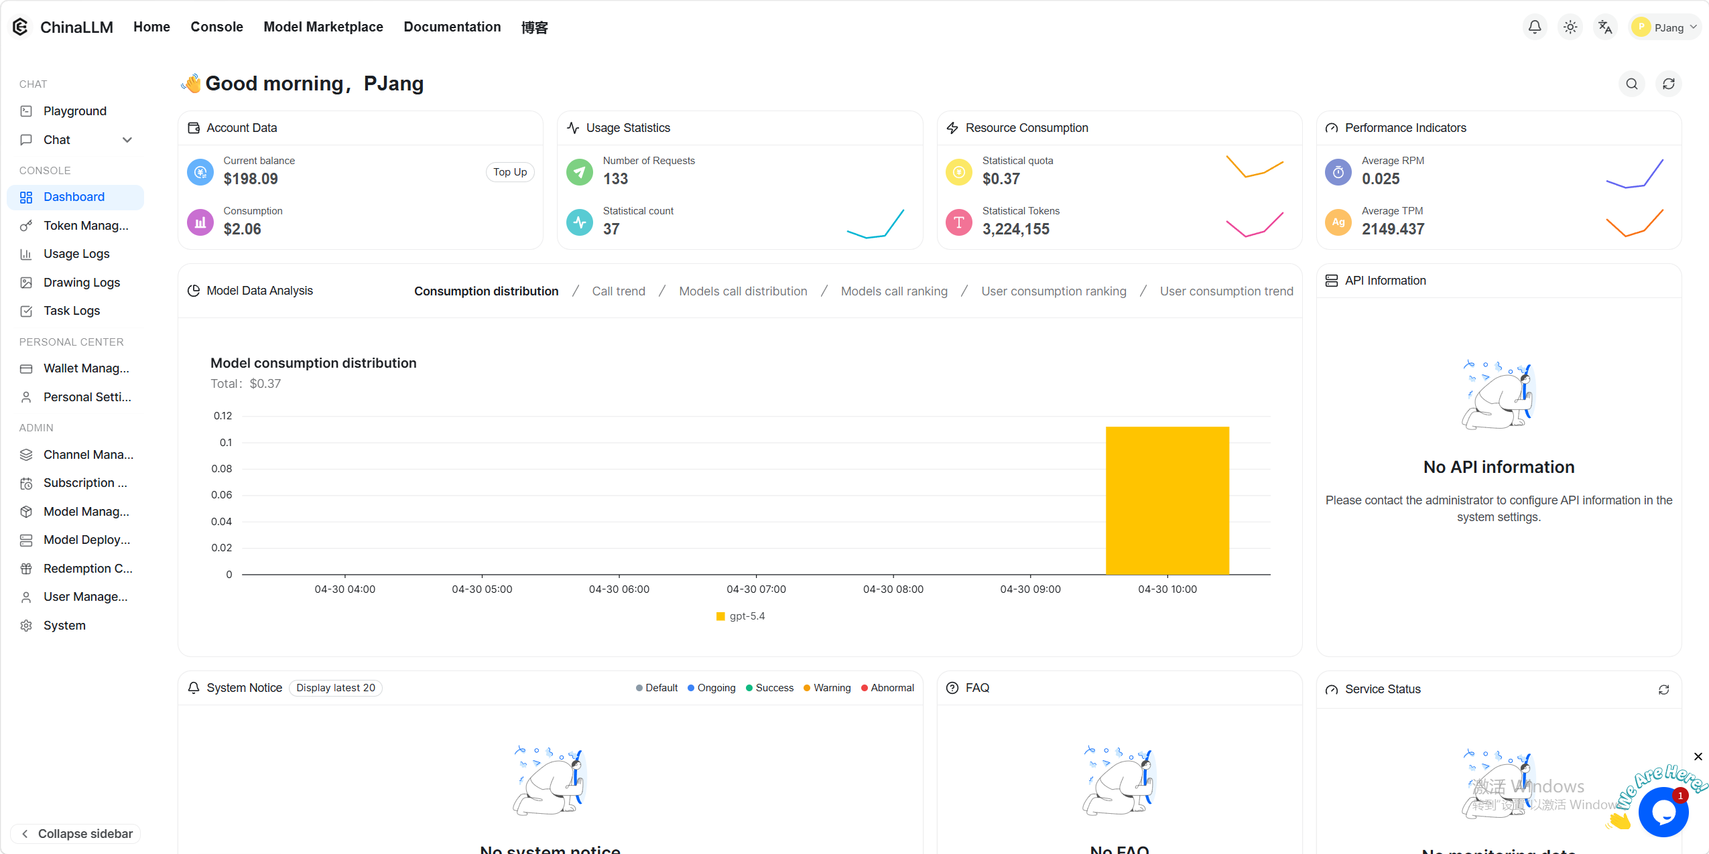Refresh the Service Status panel
1709x854 pixels.
(x=1663, y=689)
